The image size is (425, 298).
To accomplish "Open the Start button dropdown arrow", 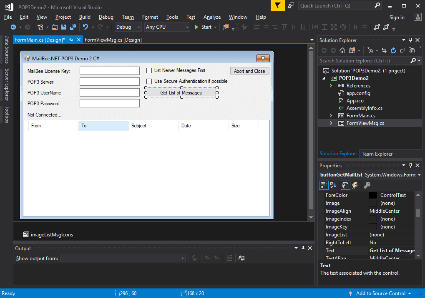I will click(x=215, y=27).
